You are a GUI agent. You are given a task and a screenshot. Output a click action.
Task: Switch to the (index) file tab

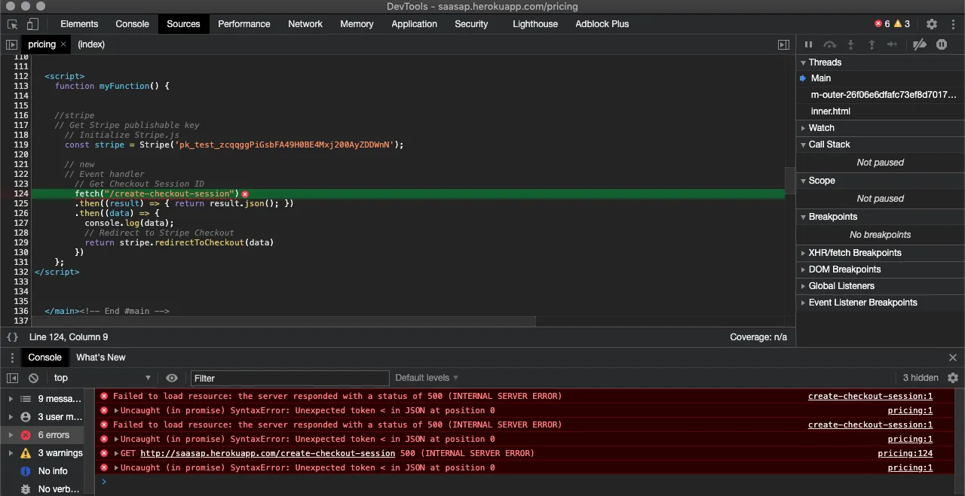(x=91, y=44)
